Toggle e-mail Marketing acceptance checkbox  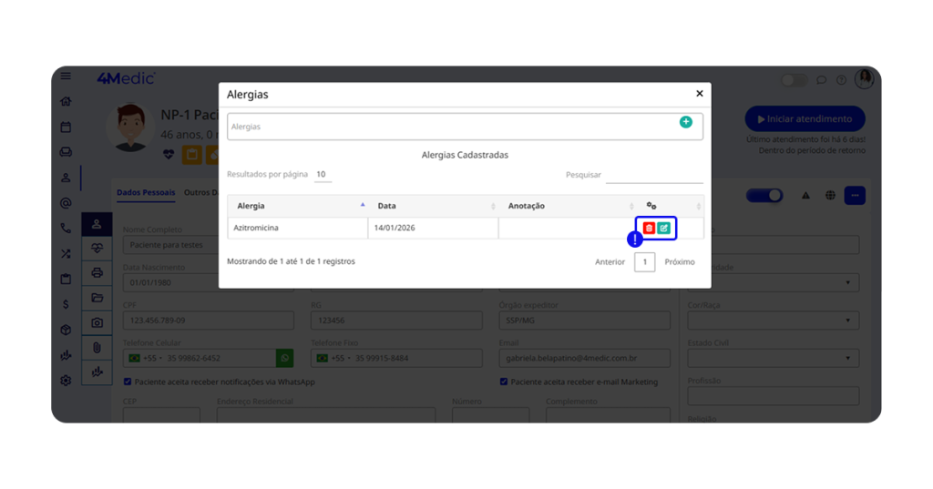pos(504,382)
